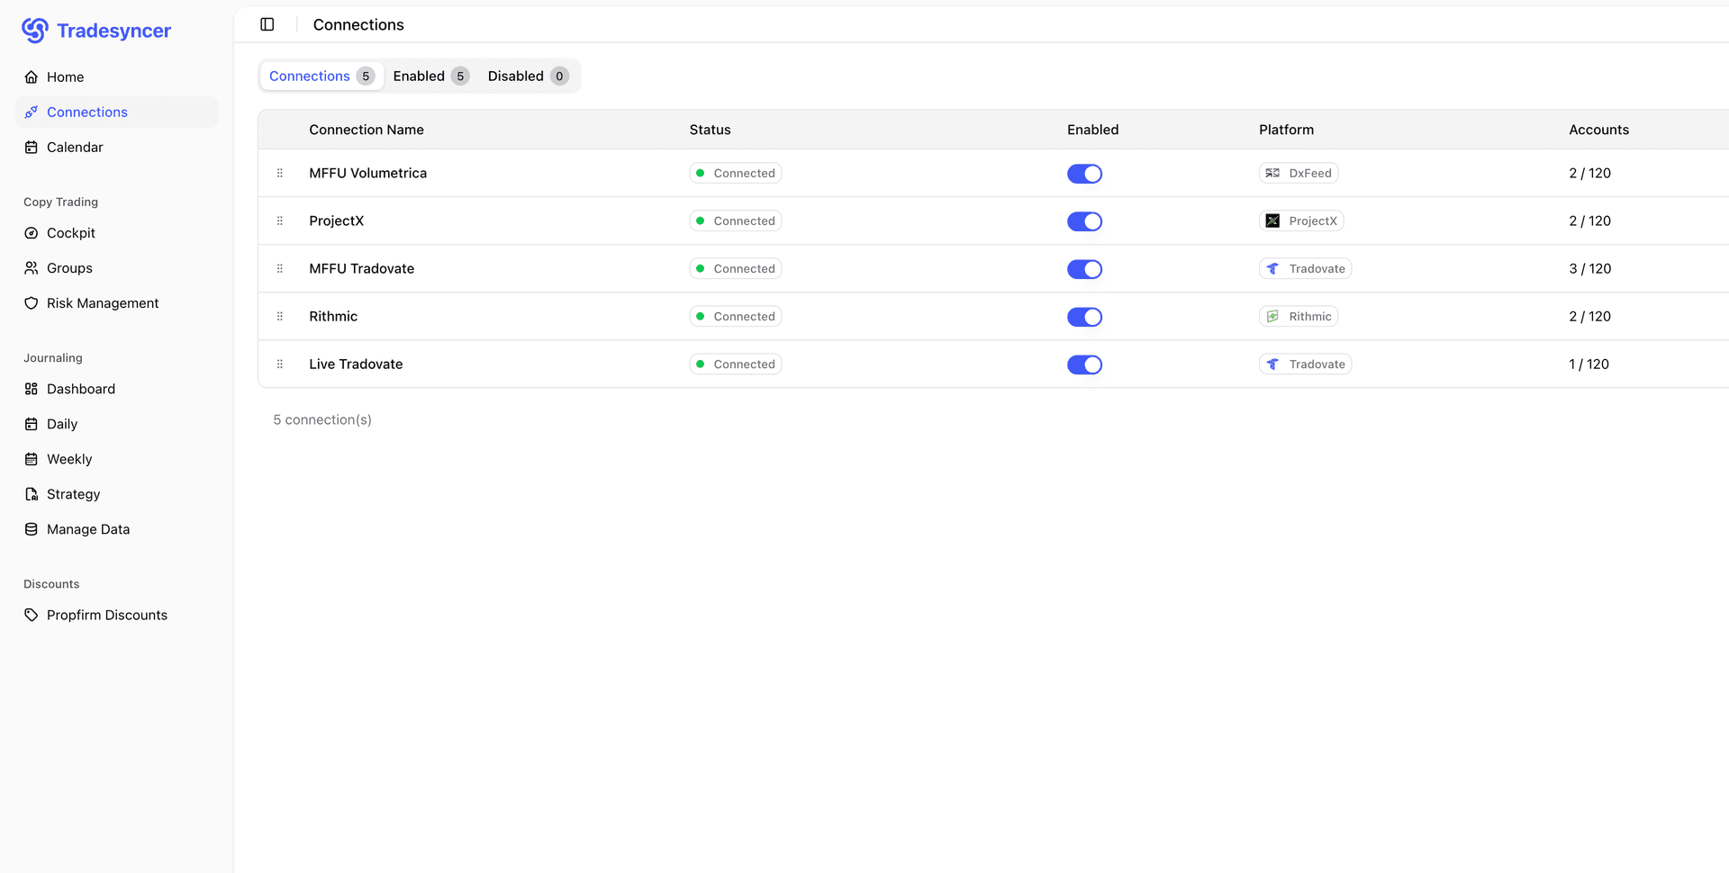1729x873 pixels.
Task: Click the Dashboard grid icon under Journaling
Action: click(x=32, y=389)
